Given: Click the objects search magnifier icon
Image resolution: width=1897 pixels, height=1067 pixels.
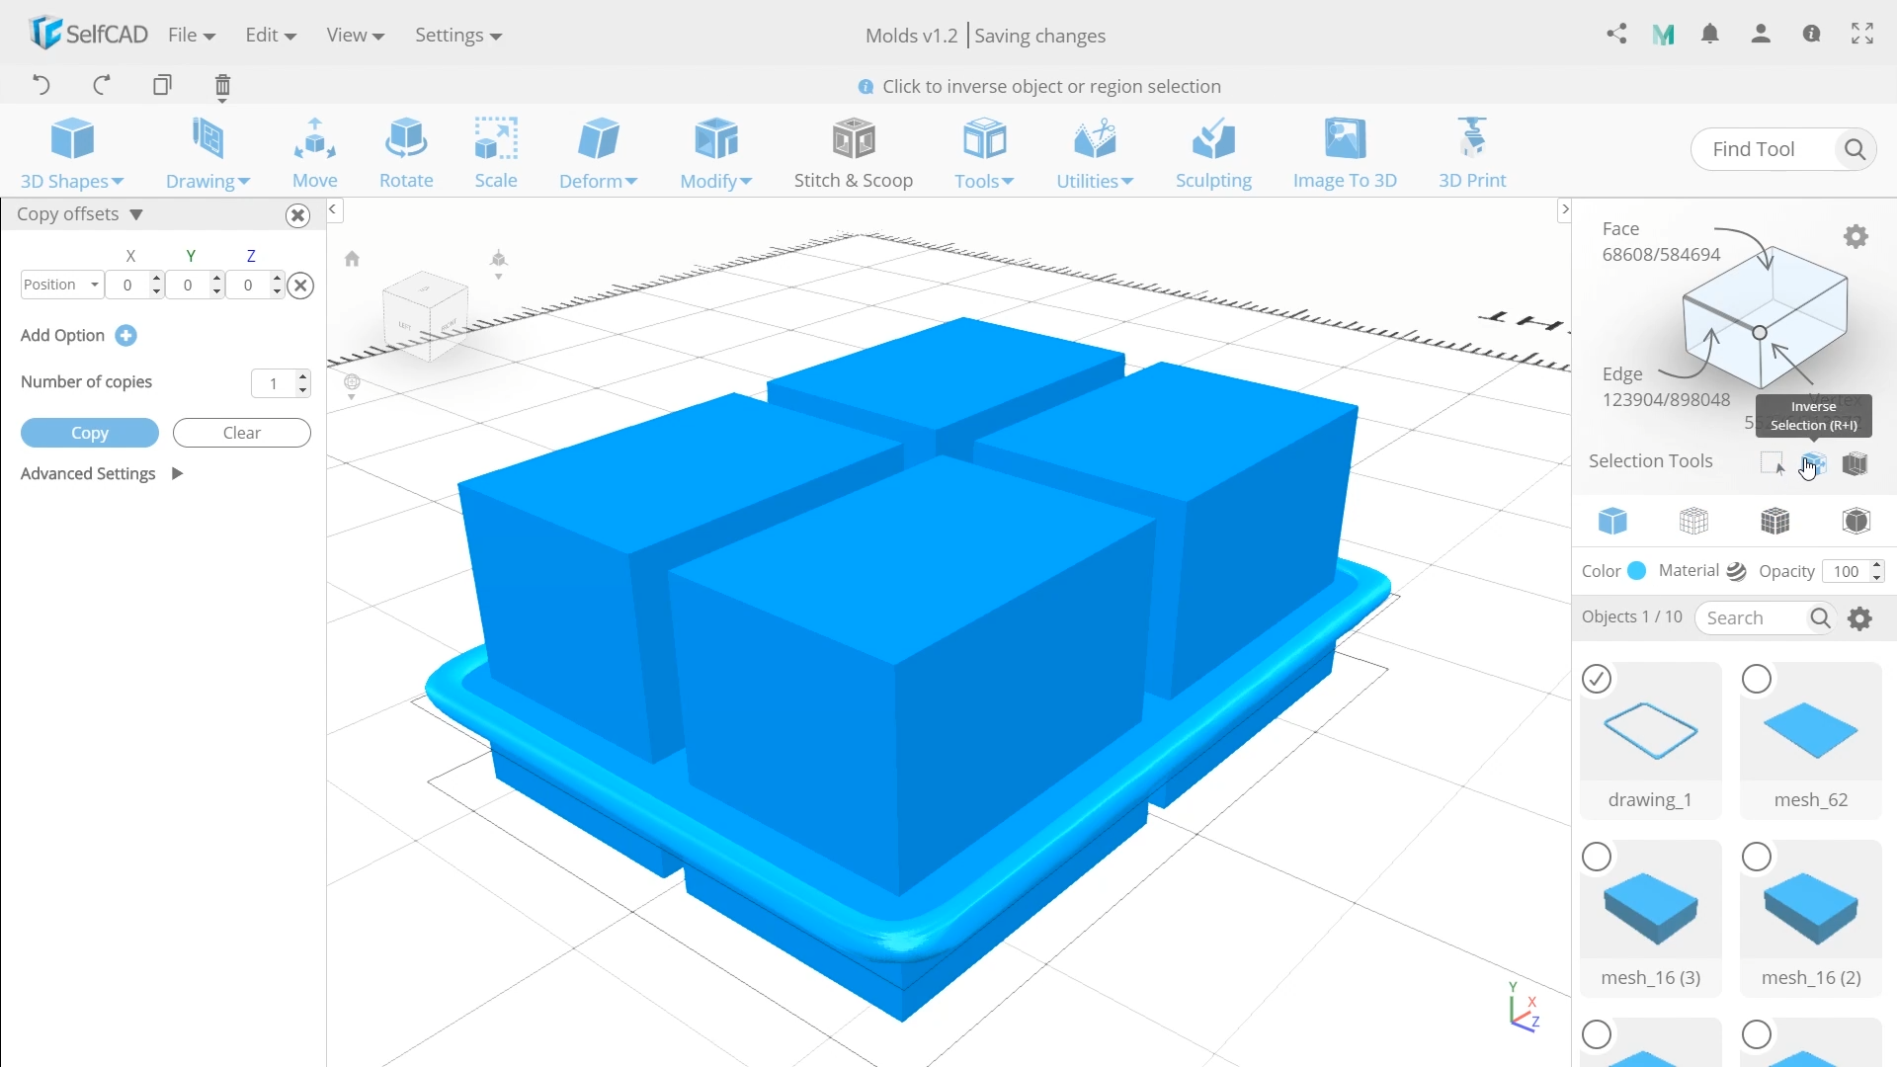Looking at the screenshot, I should pyautogui.click(x=1820, y=618).
